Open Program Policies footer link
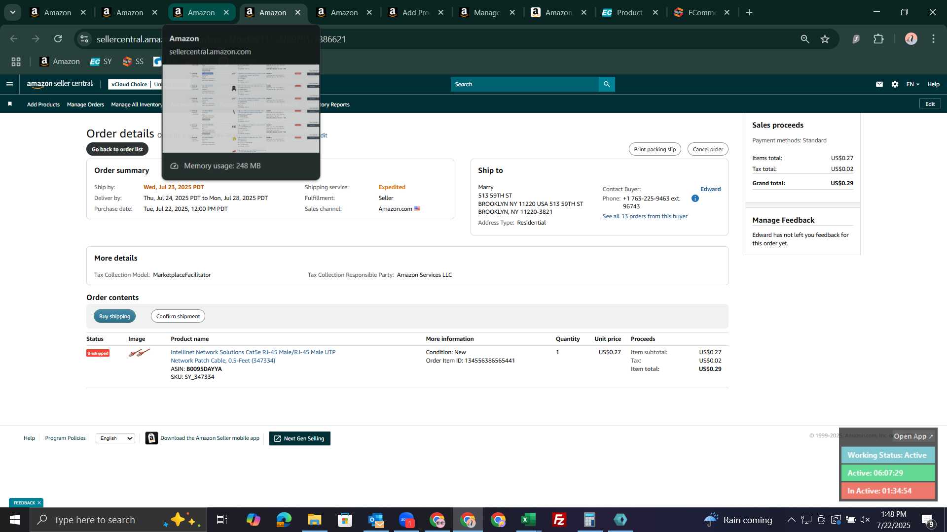Screen dimensions: 947x532 [65, 438]
